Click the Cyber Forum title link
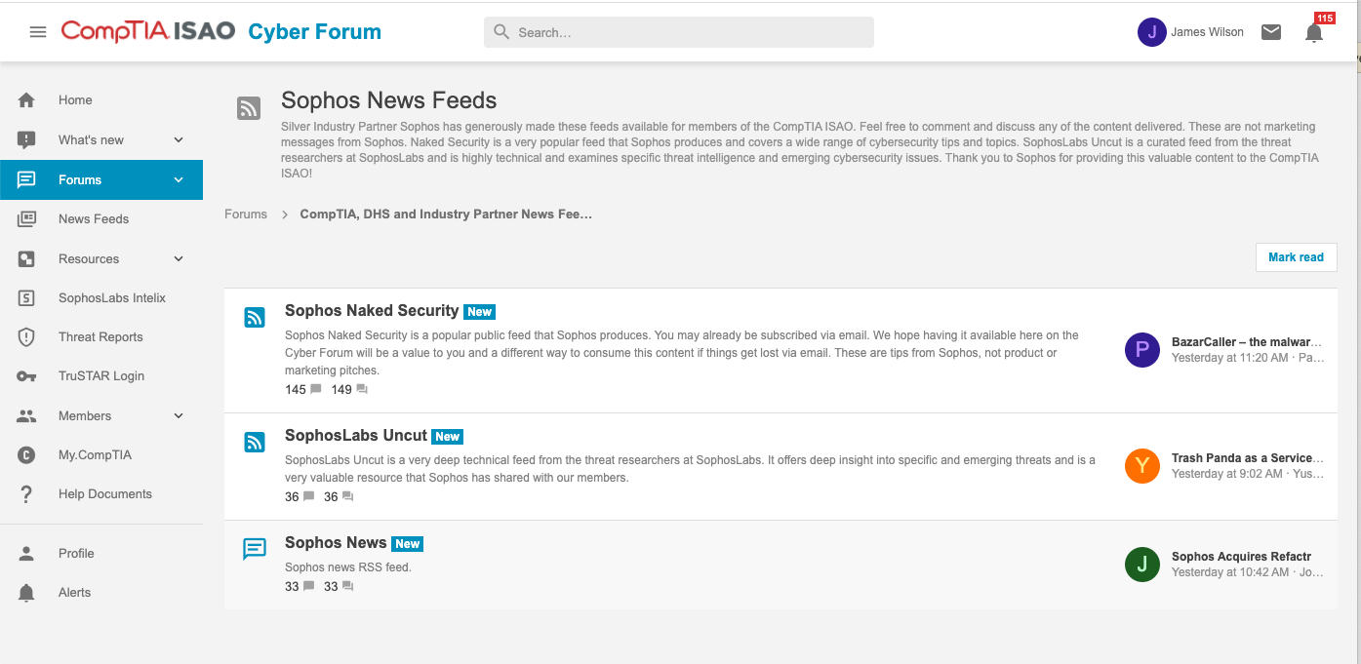 [x=315, y=32]
